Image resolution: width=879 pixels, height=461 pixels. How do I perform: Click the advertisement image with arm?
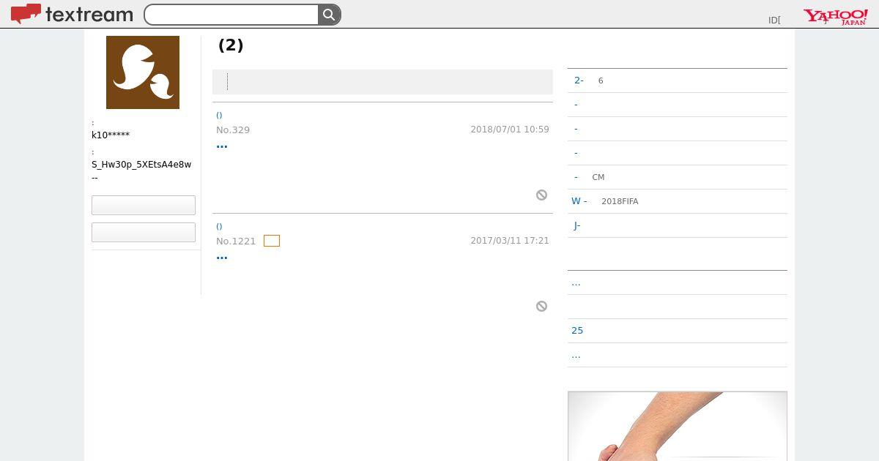tap(678, 426)
